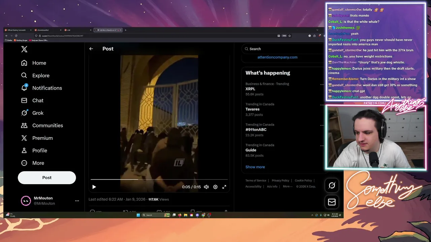Open the #911onABC trending topic
The image size is (431, 242).
click(x=256, y=130)
